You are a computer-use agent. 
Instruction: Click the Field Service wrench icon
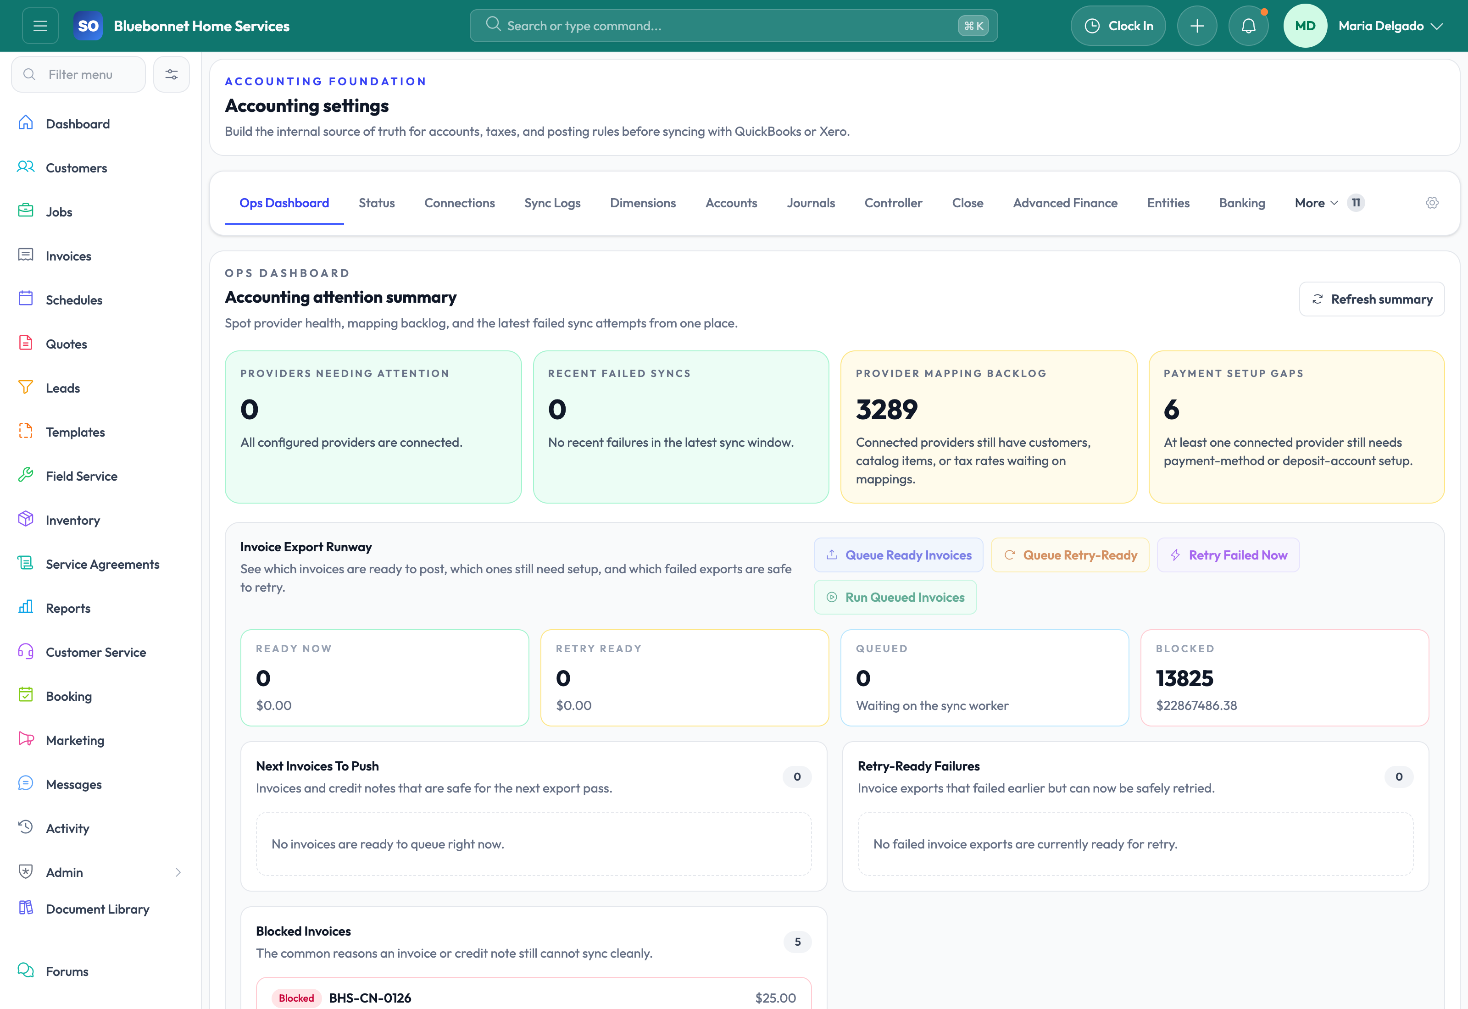(25, 475)
